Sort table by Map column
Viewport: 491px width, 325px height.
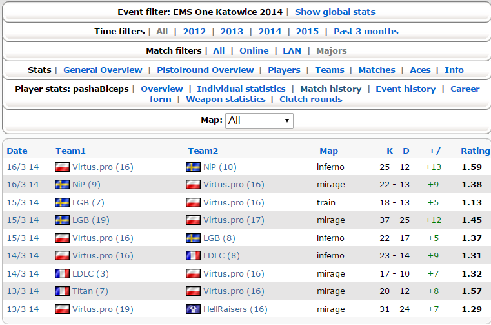pyautogui.click(x=329, y=151)
